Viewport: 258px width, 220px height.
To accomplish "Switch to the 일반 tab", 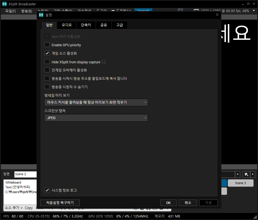I will (x=49, y=25).
